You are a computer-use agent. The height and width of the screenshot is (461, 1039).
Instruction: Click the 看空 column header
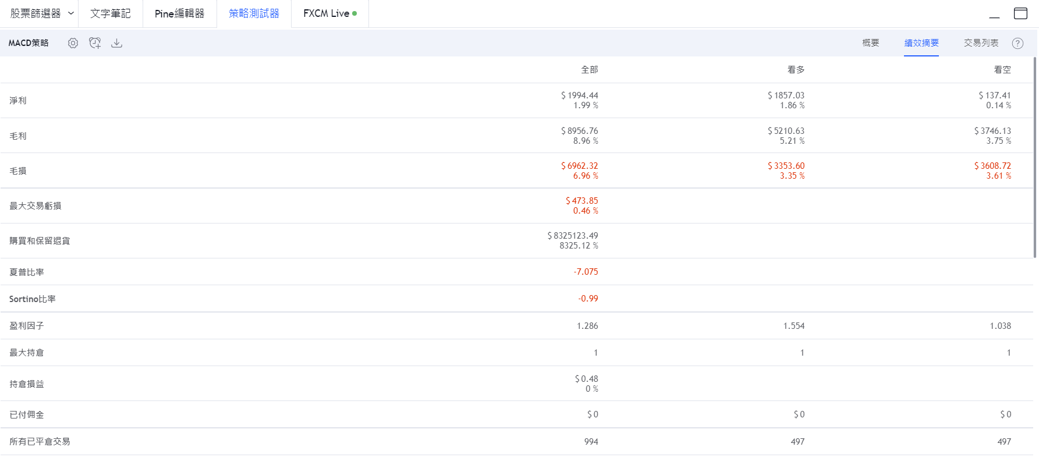click(x=1002, y=70)
